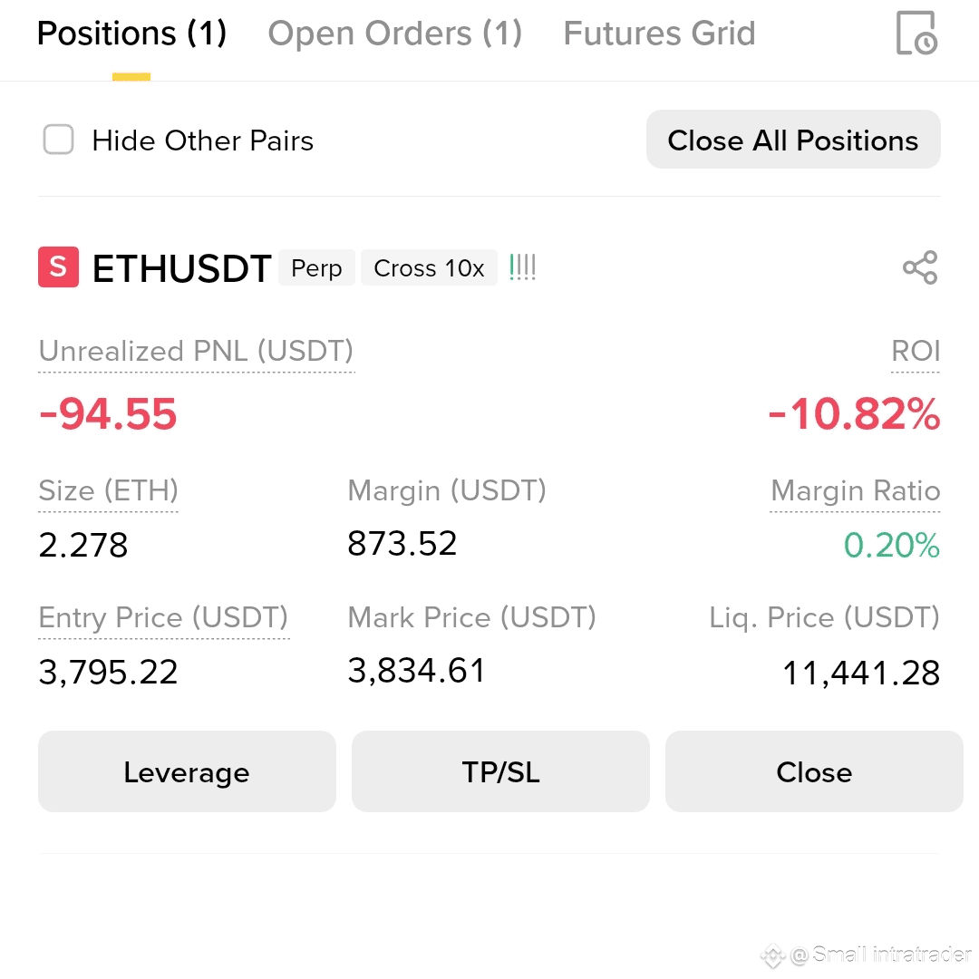The width and height of the screenshot is (979, 979).
Task: Tick the Hide Other Pairs checkbox
Action: [58, 140]
